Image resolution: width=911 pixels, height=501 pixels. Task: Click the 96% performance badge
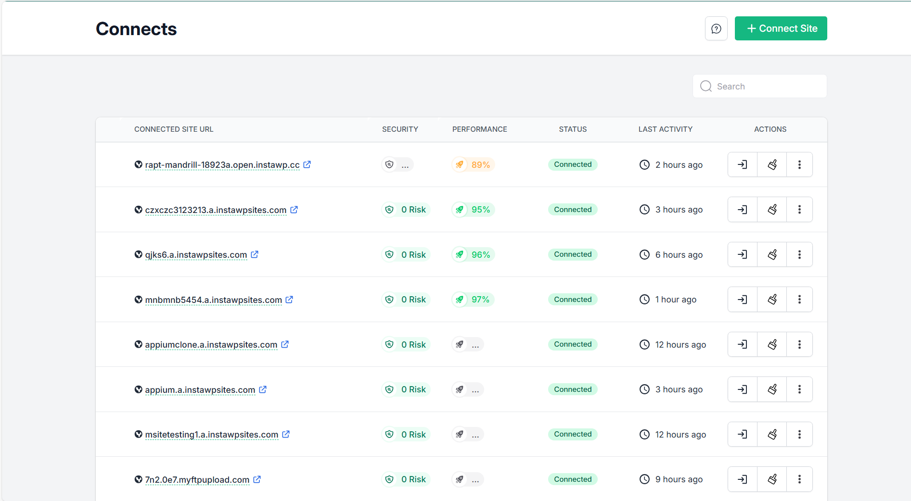[x=474, y=254]
